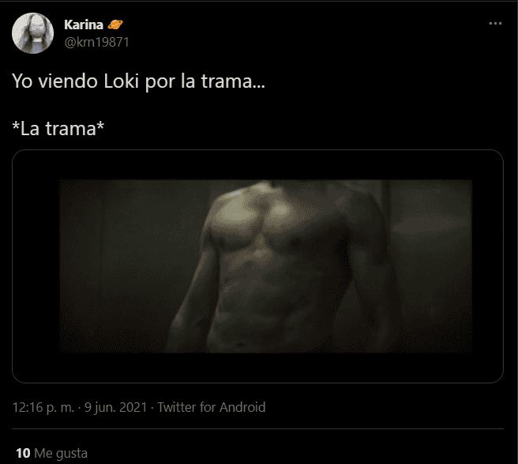Image resolution: width=518 pixels, height=464 pixels.
Task: Click the 'Me gusta' label
Action: (x=61, y=454)
